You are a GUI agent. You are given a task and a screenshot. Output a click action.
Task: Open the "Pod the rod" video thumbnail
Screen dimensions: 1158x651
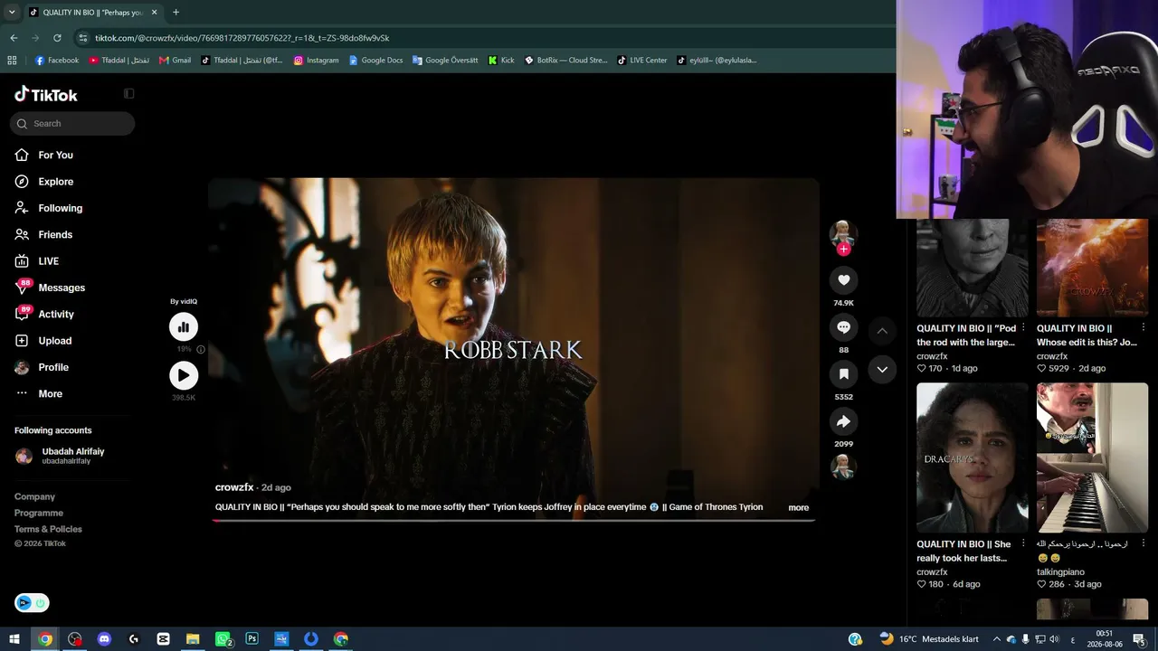[973, 268]
